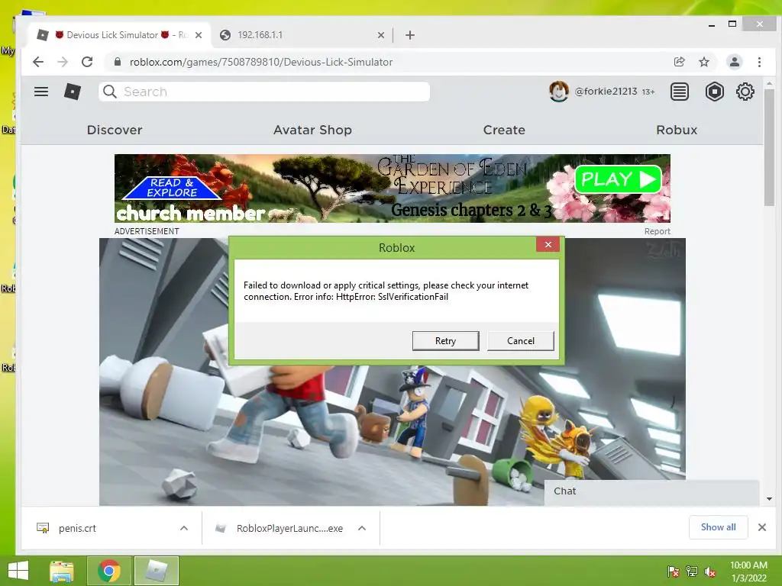The image size is (782, 586).
Task: Open a new Chrome tab
Action: [410, 35]
